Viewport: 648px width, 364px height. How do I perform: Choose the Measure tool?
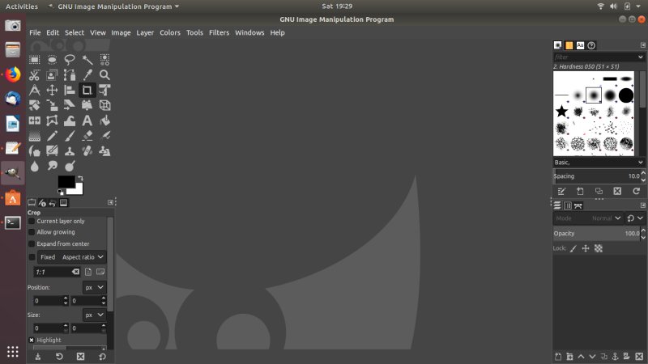[x=35, y=90]
